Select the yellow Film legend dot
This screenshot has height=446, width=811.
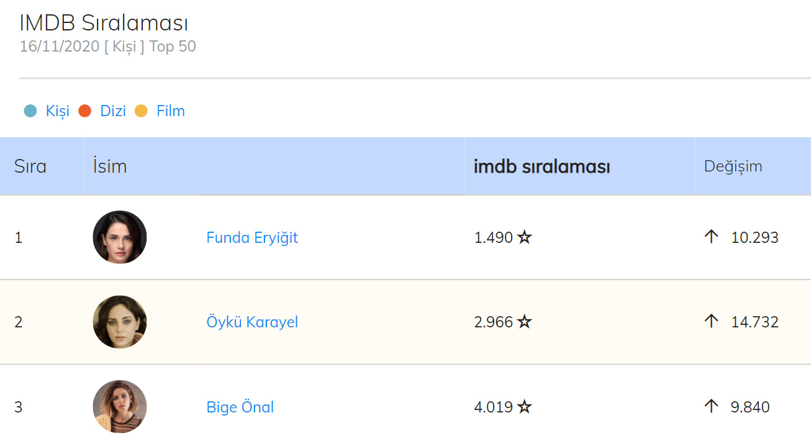click(x=141, y=111)
